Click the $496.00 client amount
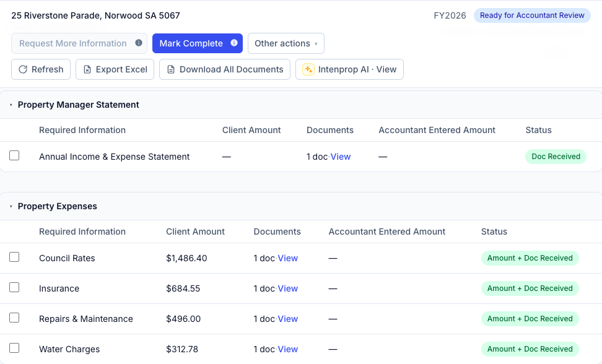The image size is (602, 364). [x=183, y=319]
